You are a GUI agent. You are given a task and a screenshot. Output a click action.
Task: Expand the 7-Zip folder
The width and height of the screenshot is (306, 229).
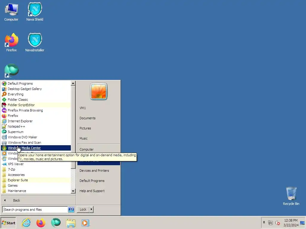(36, 169)
